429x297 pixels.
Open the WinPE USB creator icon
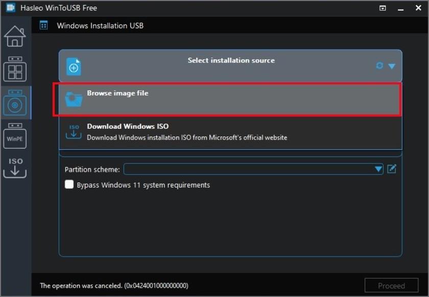(x=15, y=136)
